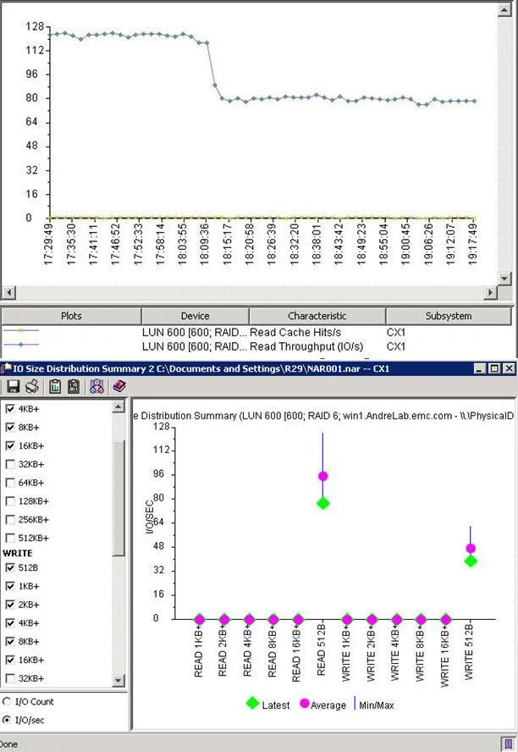Click the upper chart's top scroll arrow
The height and width of the screenshot is (752, 518).
[x=504, y=9]
